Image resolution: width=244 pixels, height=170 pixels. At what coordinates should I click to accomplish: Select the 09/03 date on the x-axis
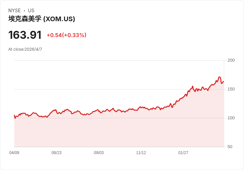click(99, 153)
